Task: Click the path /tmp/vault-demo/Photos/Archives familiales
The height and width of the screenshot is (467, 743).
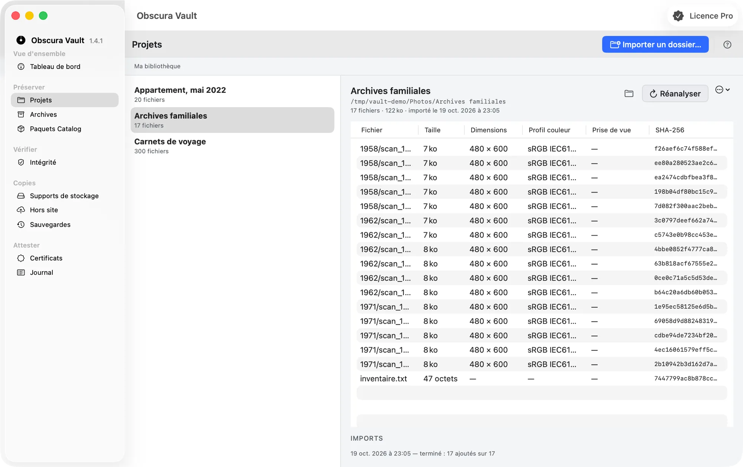Action: 428,101
